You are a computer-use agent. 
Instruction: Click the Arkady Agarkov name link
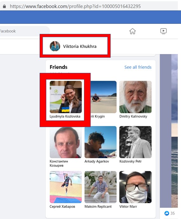97,161
